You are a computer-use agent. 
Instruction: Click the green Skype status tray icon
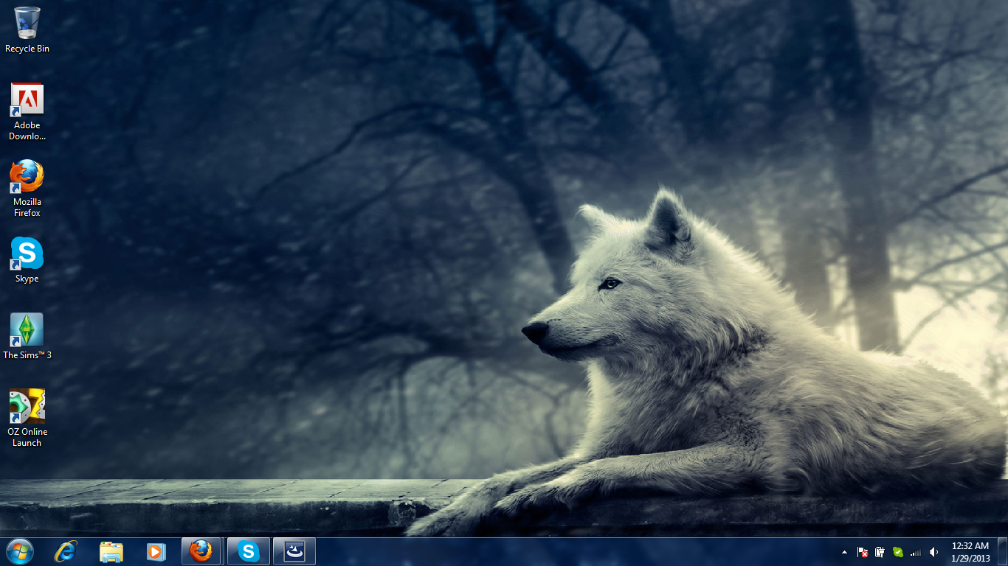tap(898, 552)
